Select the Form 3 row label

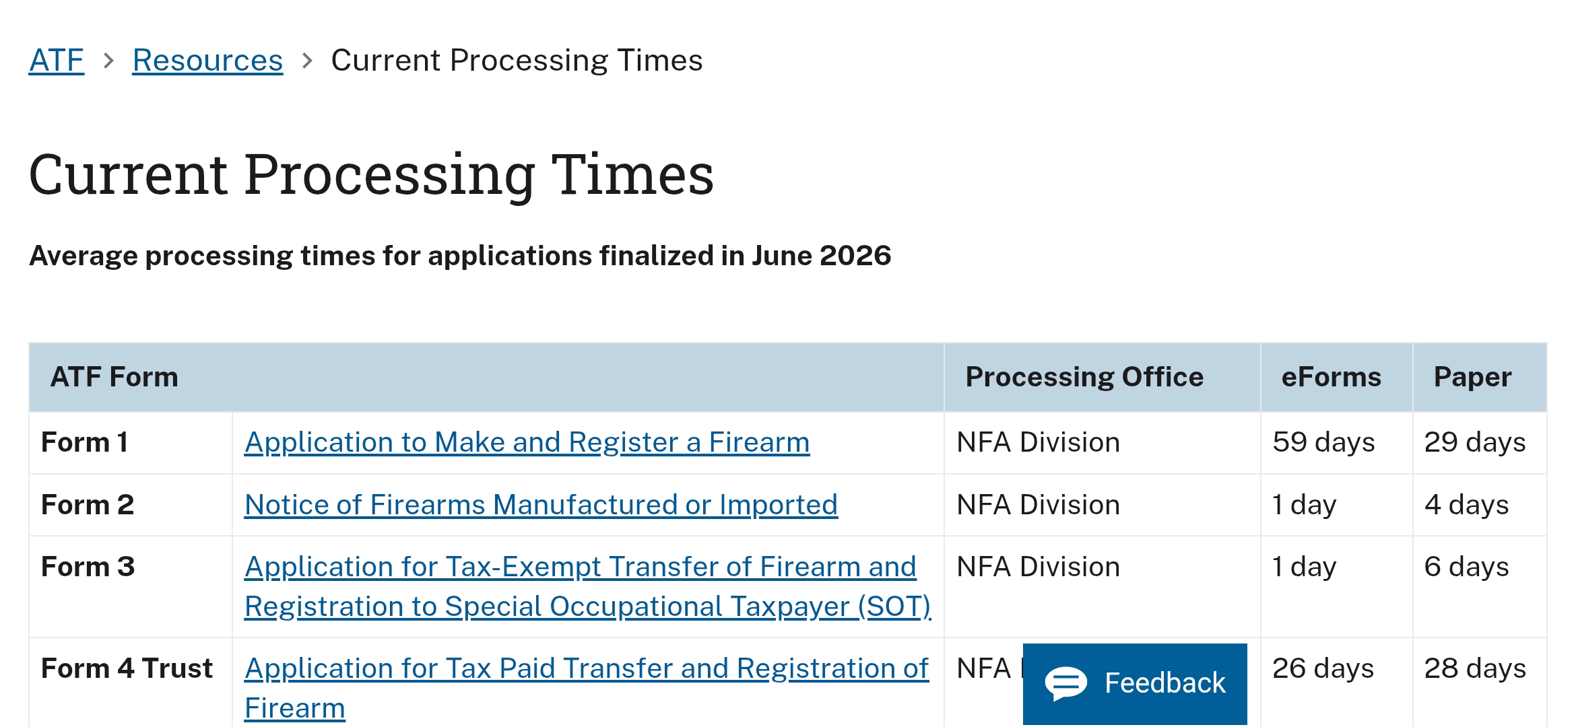[88, 567]
